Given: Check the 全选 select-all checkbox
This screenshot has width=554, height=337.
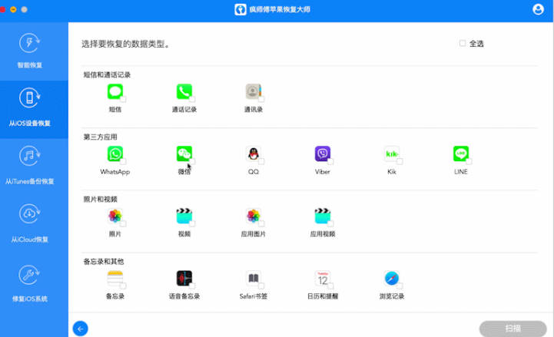Looking at the screenshot, I should coord(463,43).
